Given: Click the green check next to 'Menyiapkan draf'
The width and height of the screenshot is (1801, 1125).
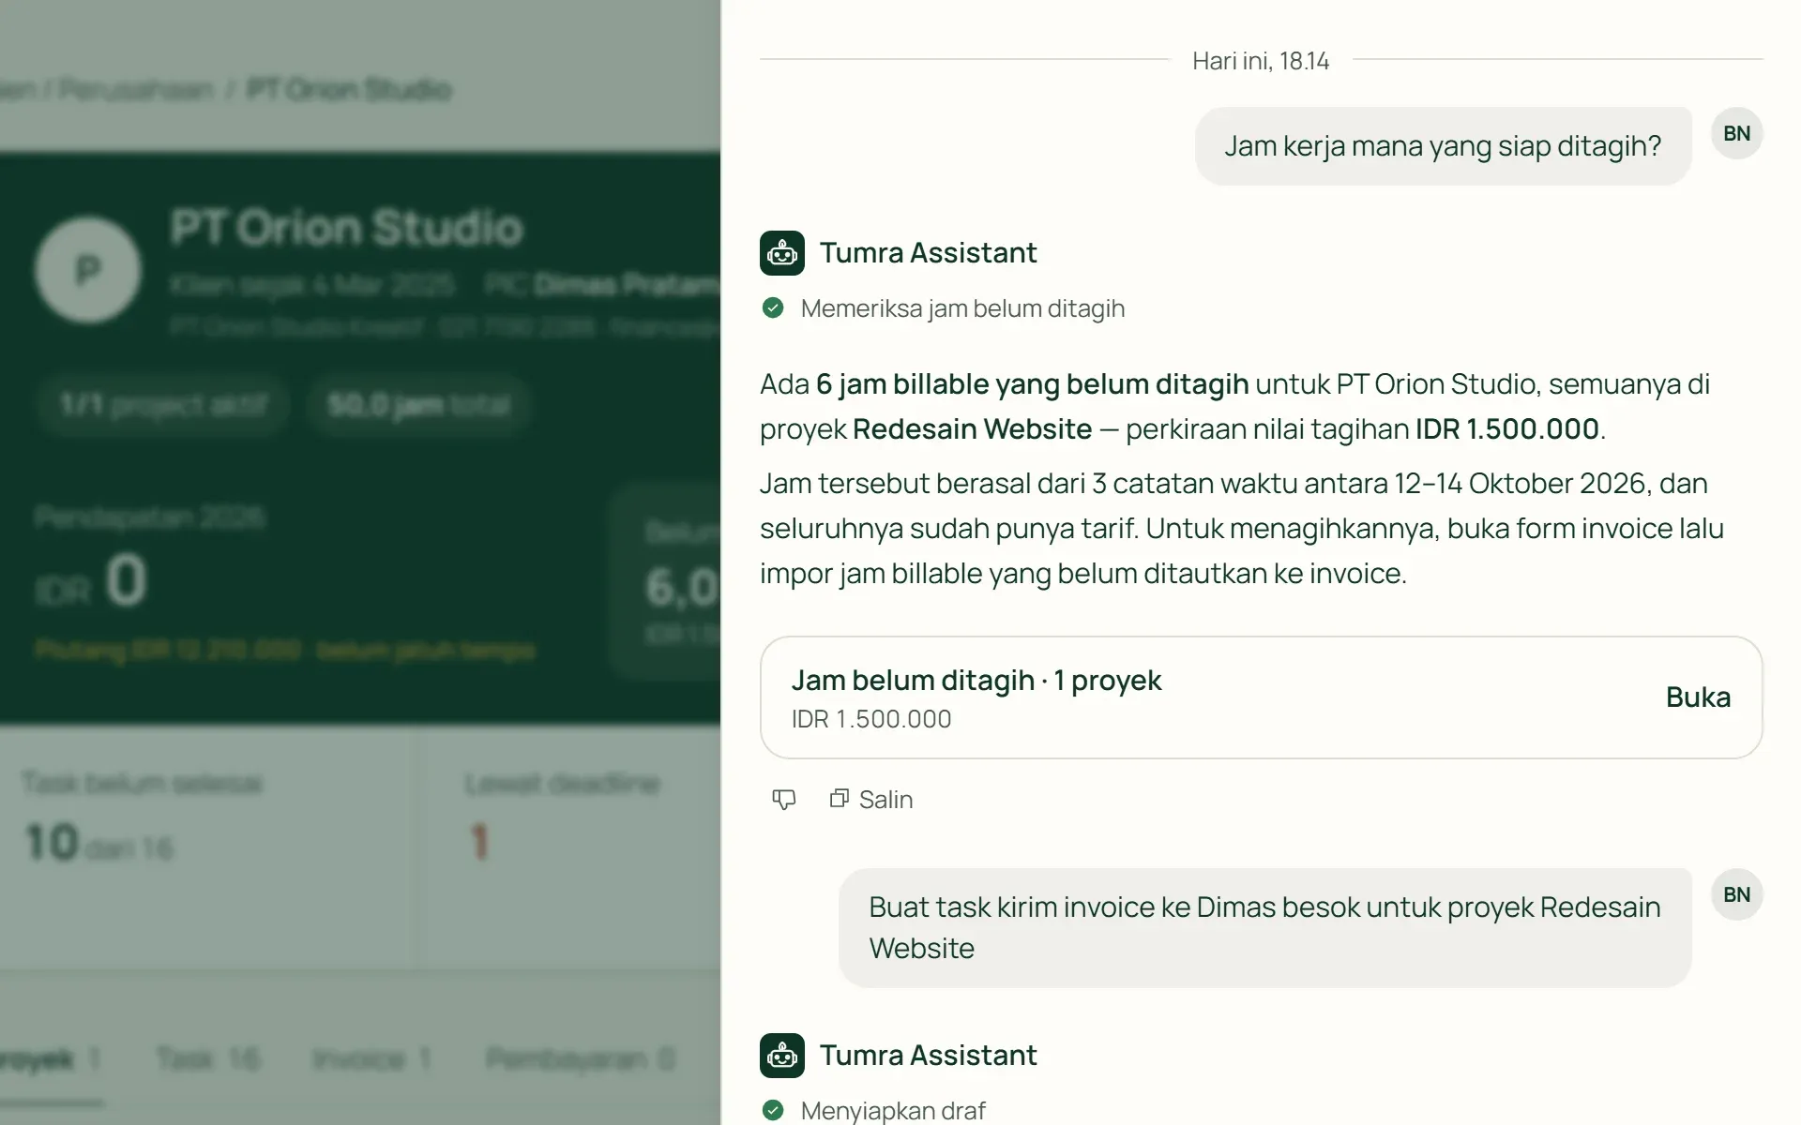Looking at the screenshot, I should tap(773, 1111).
